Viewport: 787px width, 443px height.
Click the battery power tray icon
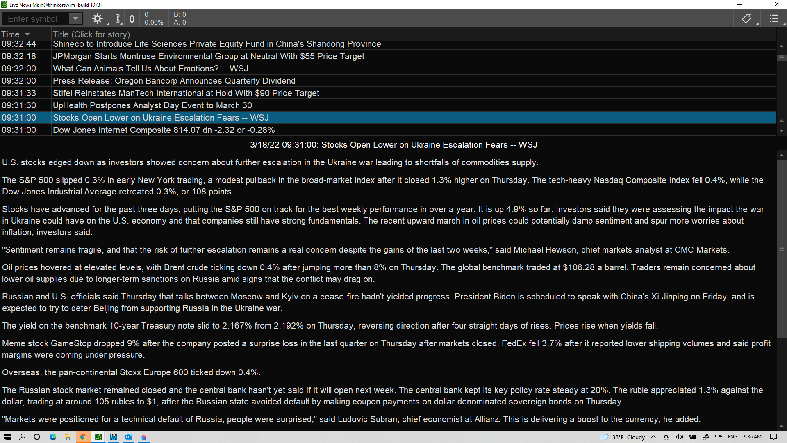click(x=693, y=437)
